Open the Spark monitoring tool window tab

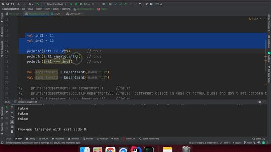tap(149, 139)
